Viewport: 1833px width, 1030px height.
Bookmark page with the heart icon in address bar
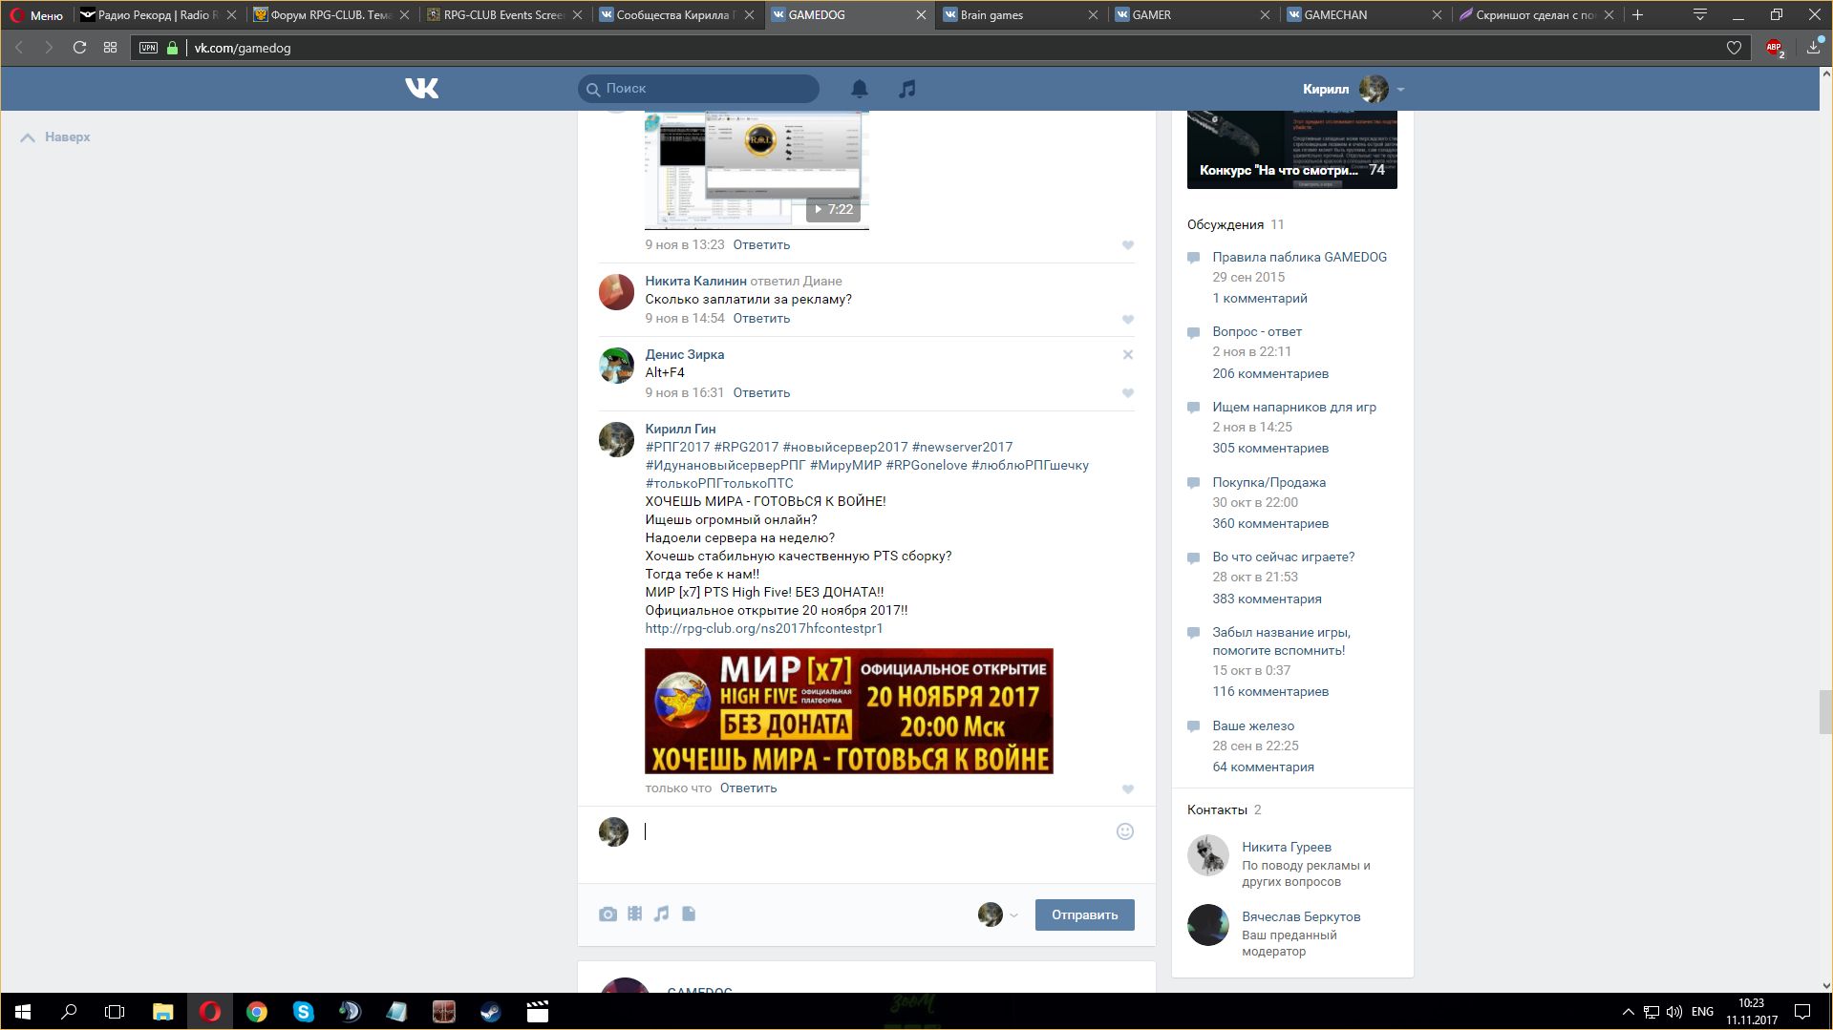1734,48
